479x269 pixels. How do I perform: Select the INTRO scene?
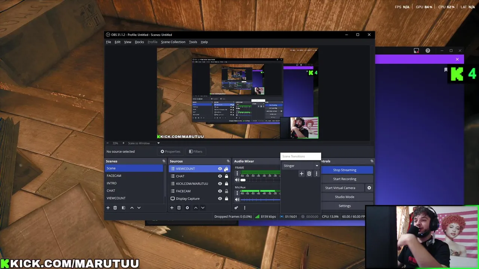click(134, 183)
